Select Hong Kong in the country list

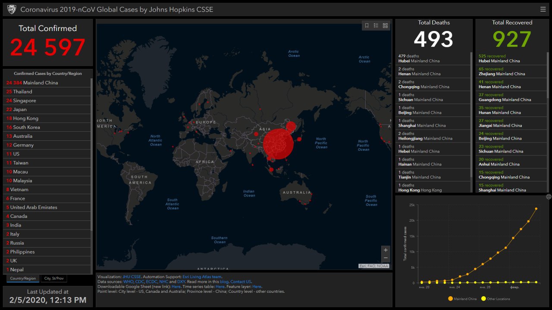47,118
